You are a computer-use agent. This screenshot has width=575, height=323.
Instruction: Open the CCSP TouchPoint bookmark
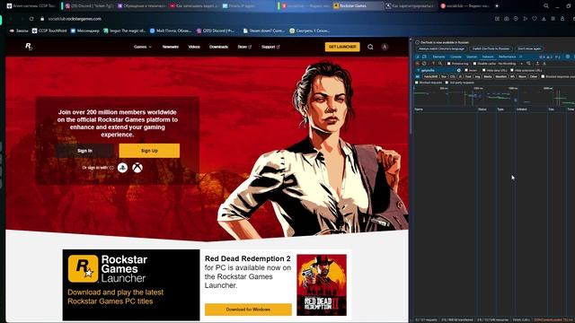pyautogui.click(x=49, y=31)
